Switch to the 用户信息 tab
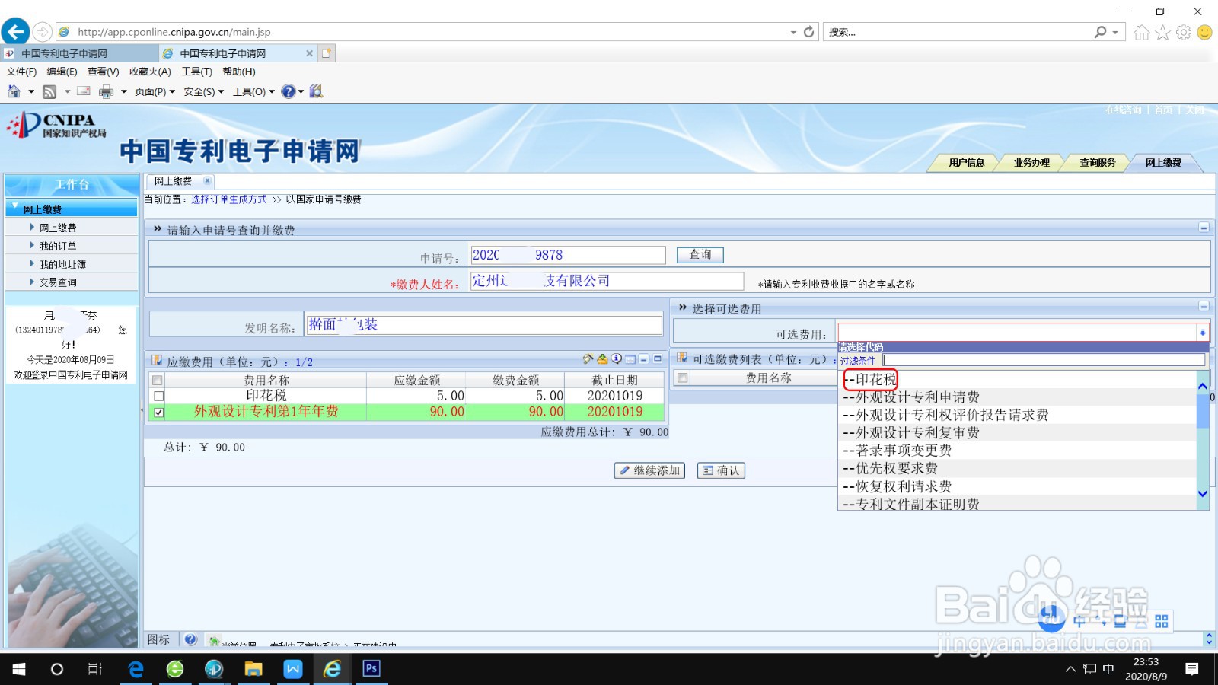Screen dimensions: 1218x685 point(966,162)
